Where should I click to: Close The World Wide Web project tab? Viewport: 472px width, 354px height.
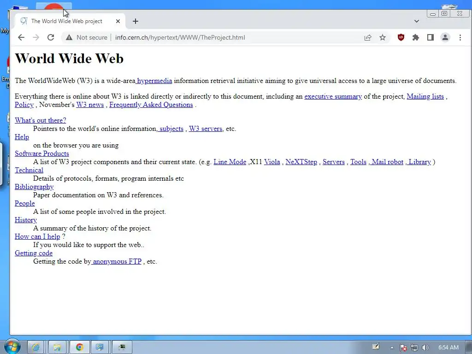(118, 21)
